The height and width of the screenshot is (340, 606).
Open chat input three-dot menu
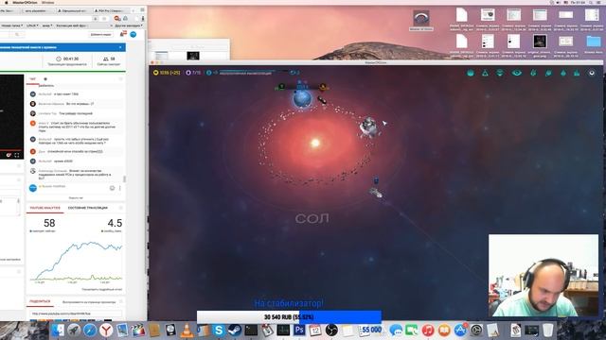[120, 188]
